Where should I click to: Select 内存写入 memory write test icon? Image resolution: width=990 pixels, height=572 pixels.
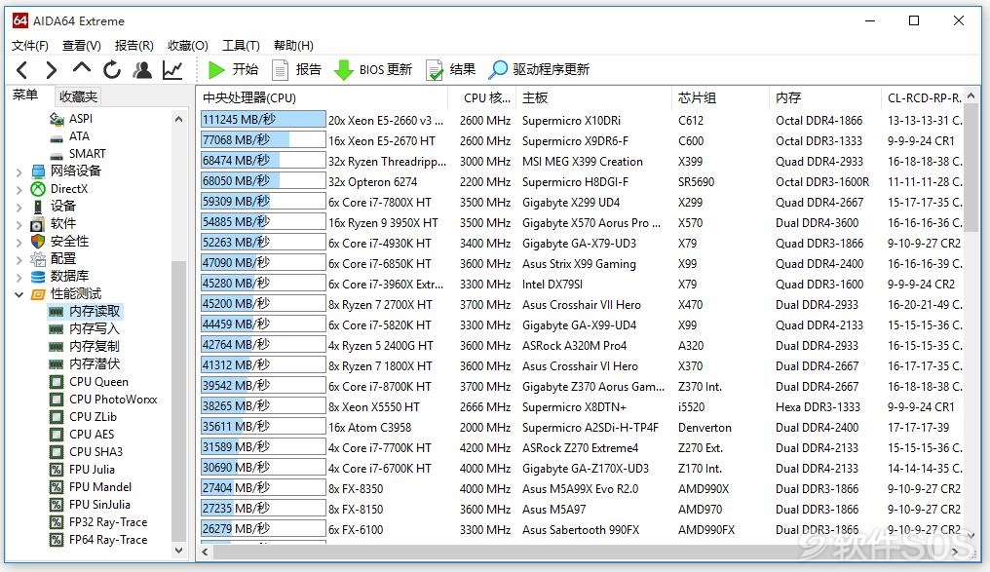(x=57, y=329)
